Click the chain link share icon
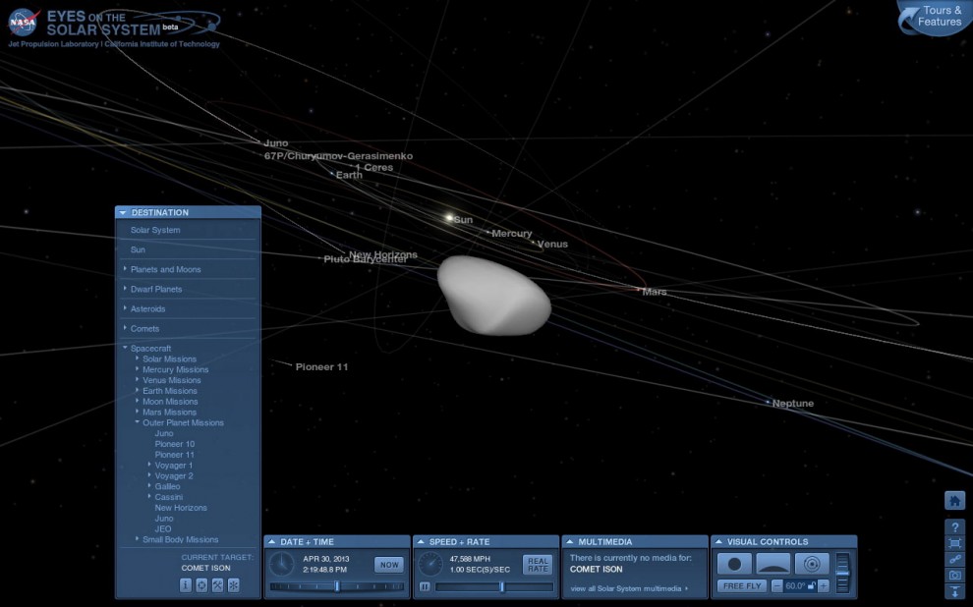Viewport: 973px width, 607px height. click(954, 559)
